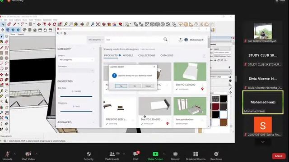The width and height of the screenshot is (289, 162).
Task: Open the Window menu in SketchUp
Action: tap(38, 20)
